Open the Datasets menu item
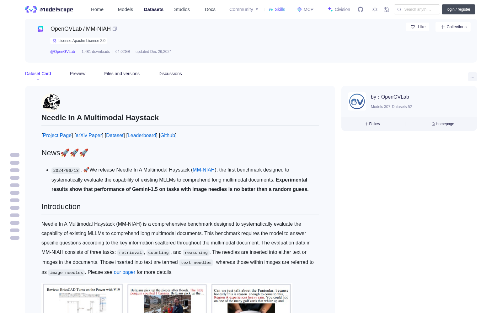Screen dimensions: 502x313 (154, 9)
